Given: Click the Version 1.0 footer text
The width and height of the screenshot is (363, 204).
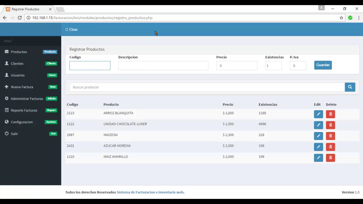Looking at the screenshot, I should (351, 192).
